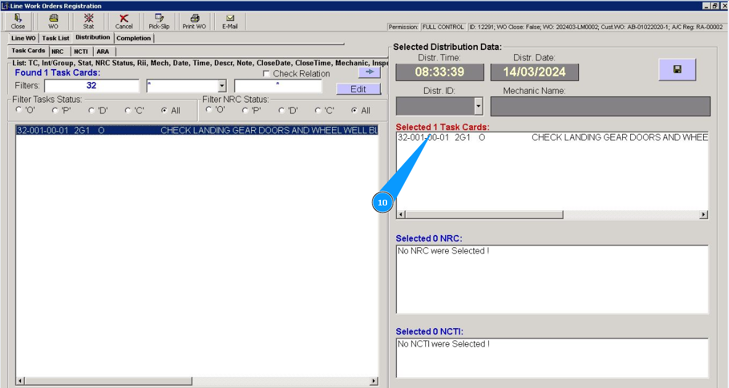The height and width of the screenshot is (388, 729).
Task: Switch to the Task List tab
Action: 56,38
